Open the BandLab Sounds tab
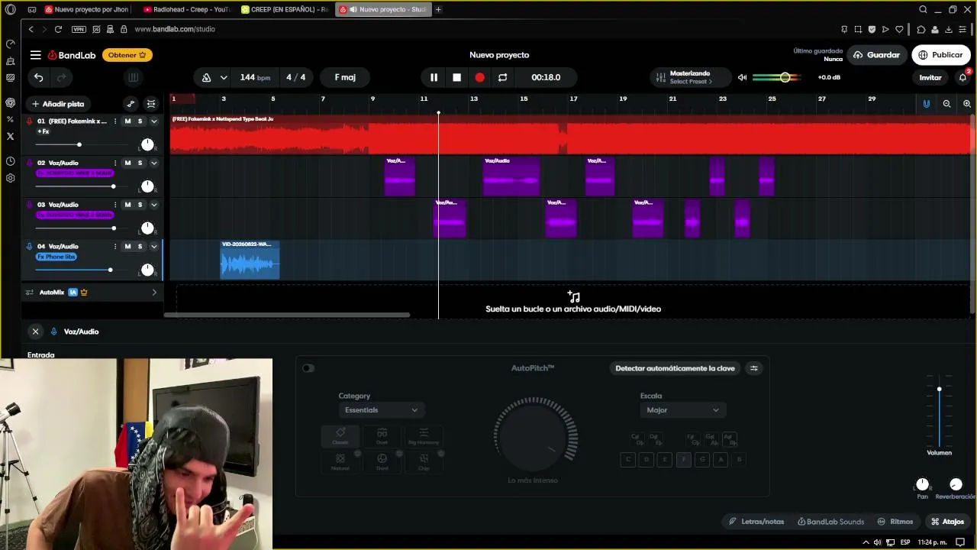Screen dimensions: 977x550 pos(831,522)
